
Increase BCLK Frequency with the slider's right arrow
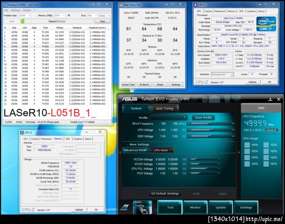tap(233, 124)
